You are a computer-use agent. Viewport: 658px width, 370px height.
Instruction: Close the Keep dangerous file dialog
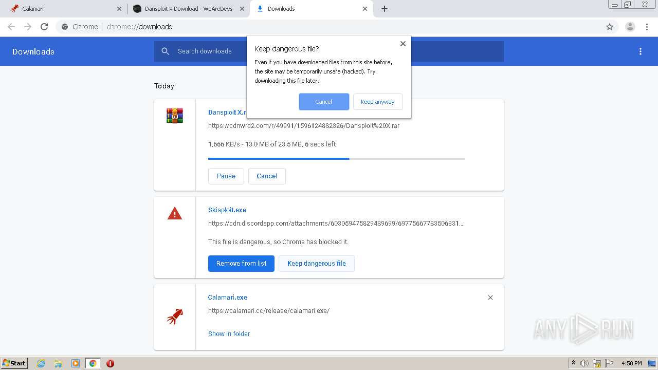pyautogui.click(x=403, y=44)
